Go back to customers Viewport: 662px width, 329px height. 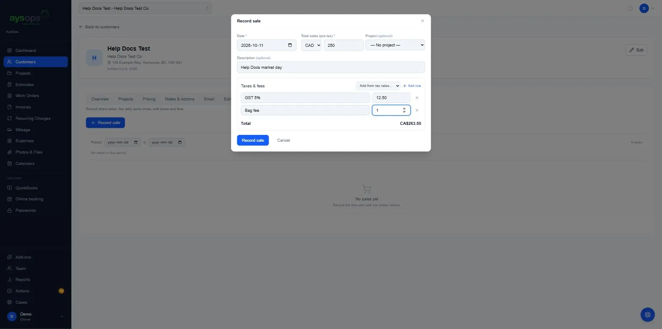point(99,27)
